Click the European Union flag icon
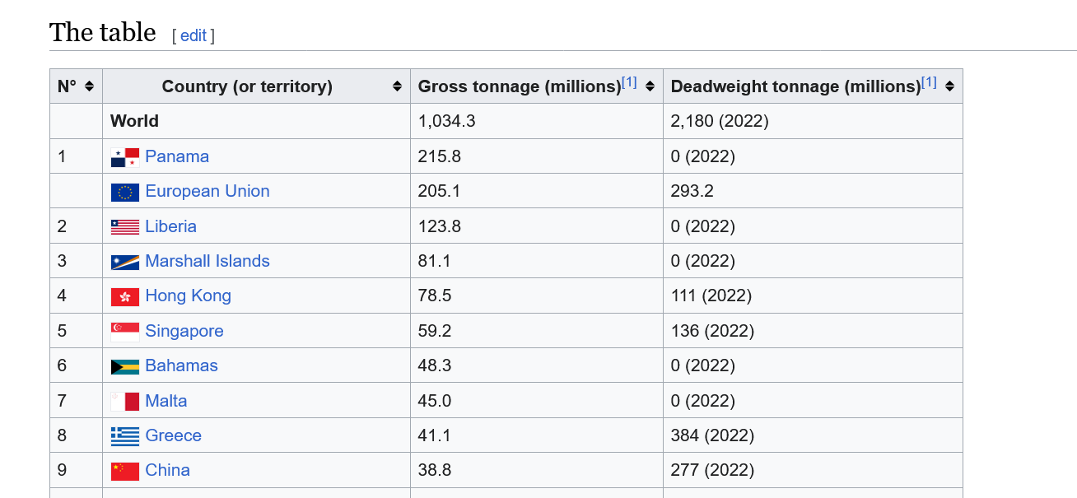1077x498 pixels. [x=125, y=192]
